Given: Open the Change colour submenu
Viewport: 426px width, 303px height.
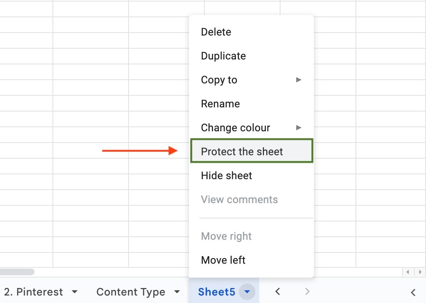Looking at the screenshot, I should (235, 128).
